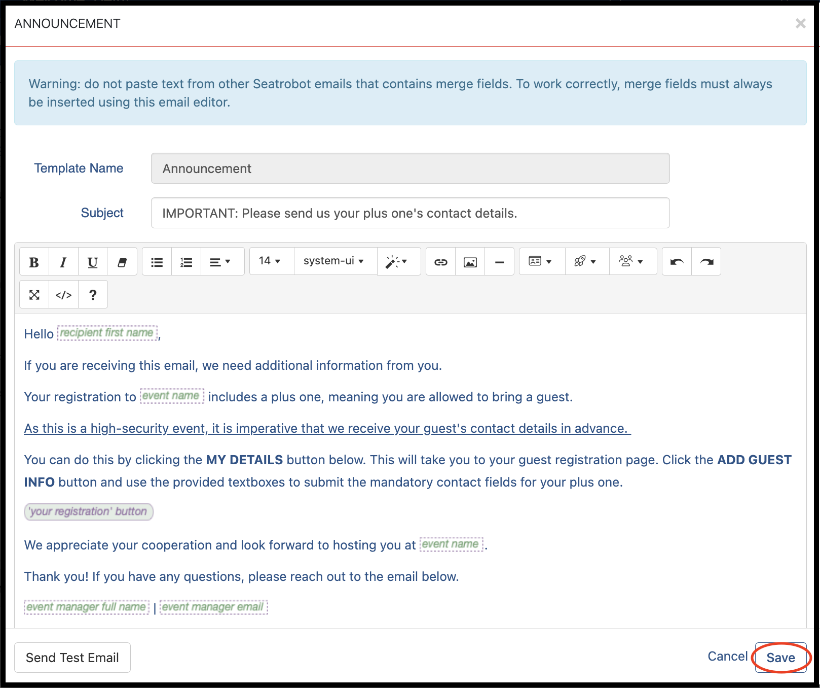Toggle italic formatting
This screenshot has width=820, height=688.
click(63, 262)
